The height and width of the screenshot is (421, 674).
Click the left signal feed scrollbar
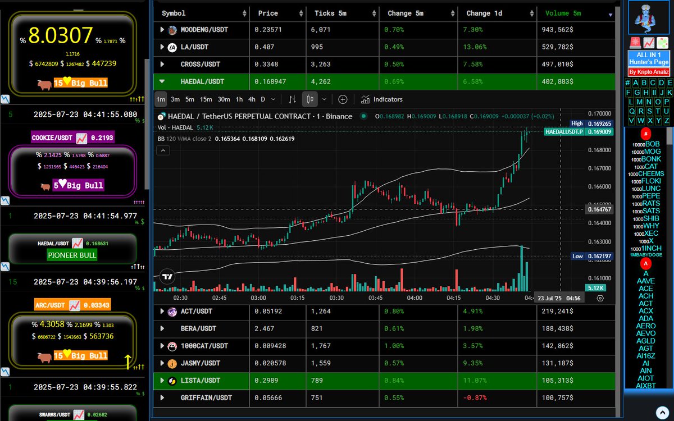[x=147, y=123]
